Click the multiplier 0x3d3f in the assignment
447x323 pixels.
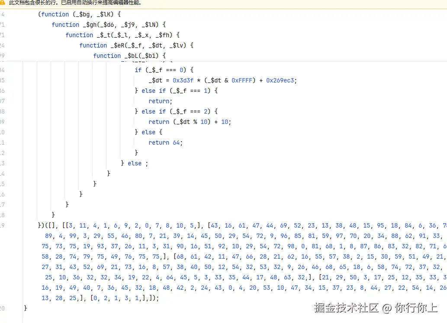183,80
